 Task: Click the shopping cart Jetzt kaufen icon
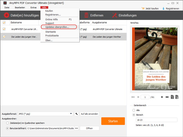[x=143, y=9]
